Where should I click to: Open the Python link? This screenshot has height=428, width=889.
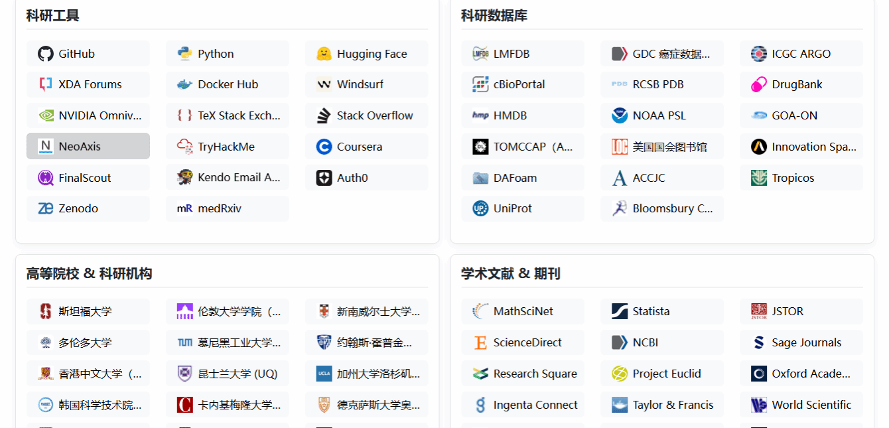click(x=228, y=54)
